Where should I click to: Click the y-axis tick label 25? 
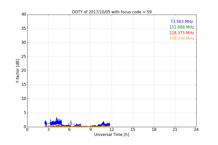[x=24, y=57]
